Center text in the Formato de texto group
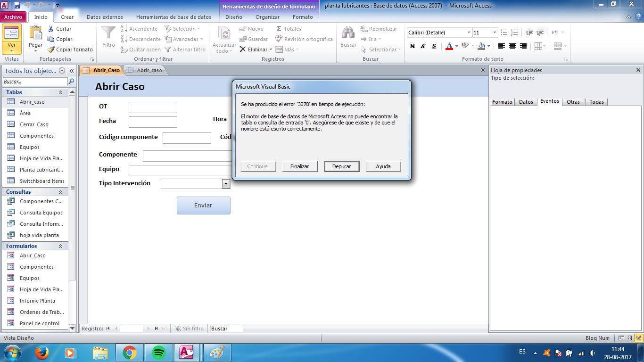The image size is (644, 362). click(512, 46)
